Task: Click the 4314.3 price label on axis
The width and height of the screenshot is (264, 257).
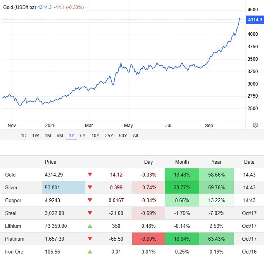Action: (x=255, y=19)
